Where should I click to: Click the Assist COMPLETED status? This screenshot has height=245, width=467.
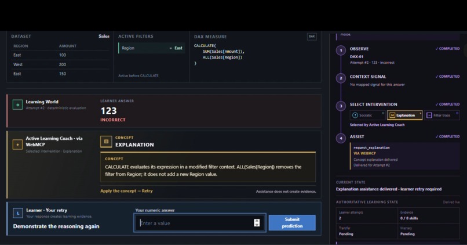click(447, 136)
